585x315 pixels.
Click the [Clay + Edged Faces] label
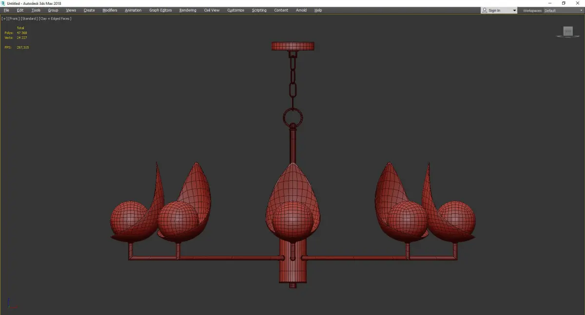[55, 18]
